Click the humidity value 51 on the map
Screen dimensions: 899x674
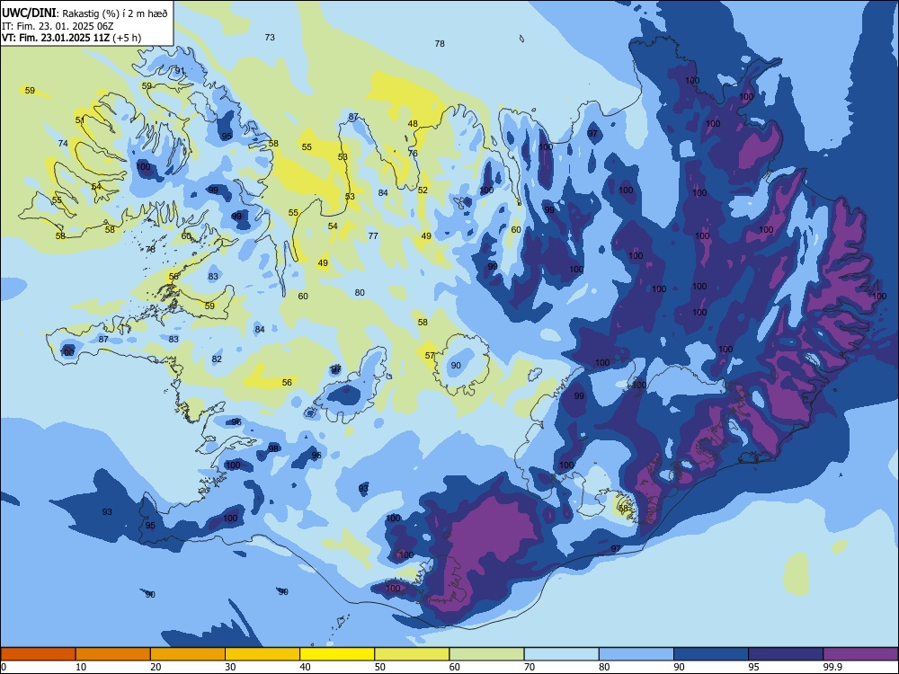80,120
